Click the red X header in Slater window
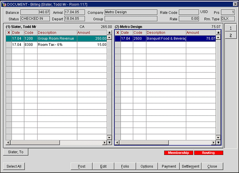239x173 pixels. click(9, 32)
